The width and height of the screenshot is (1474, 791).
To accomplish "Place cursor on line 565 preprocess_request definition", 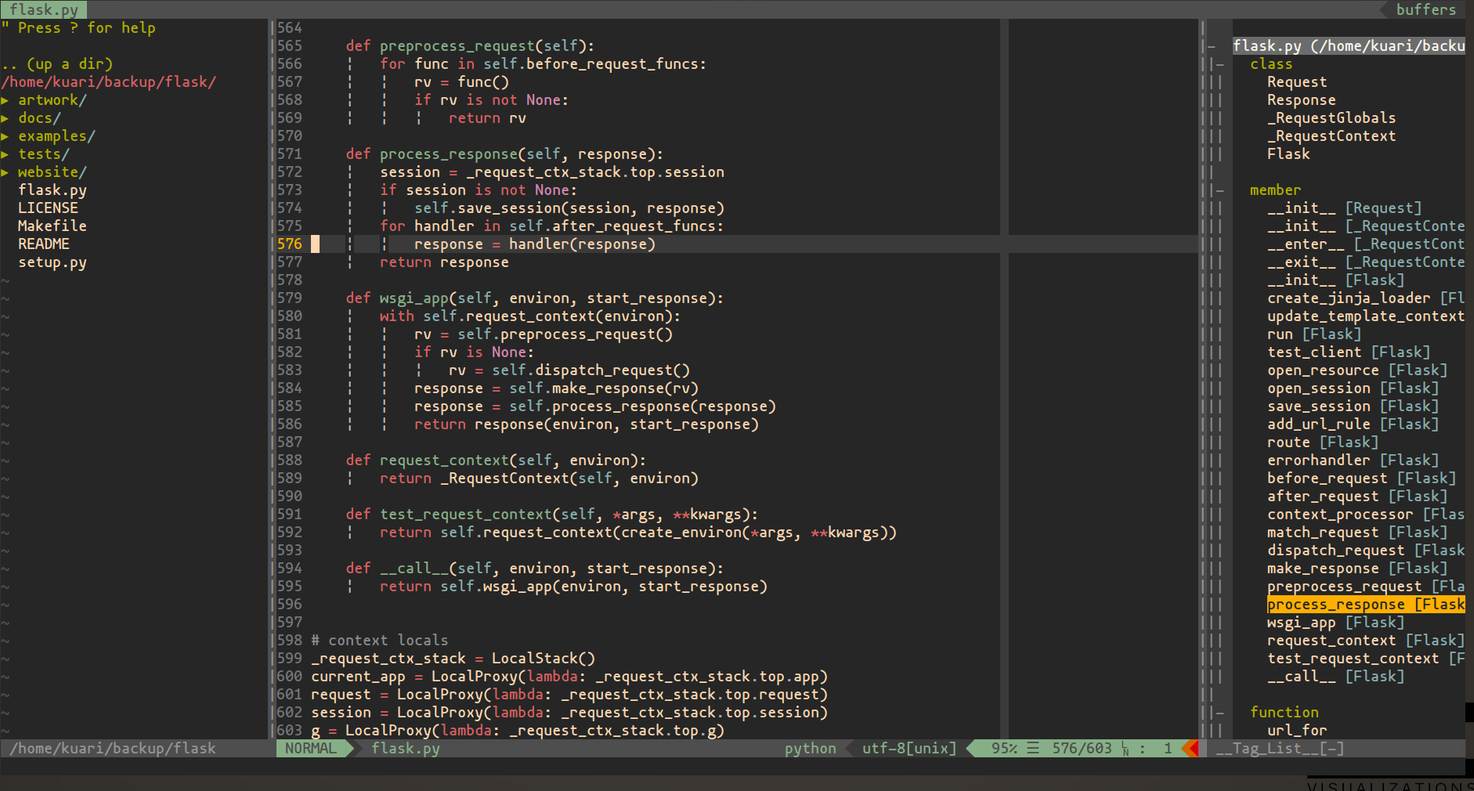I will click(470, 46).
